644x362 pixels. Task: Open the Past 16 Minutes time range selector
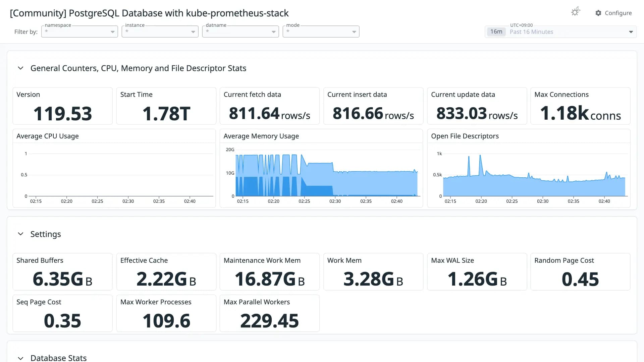tap(560, 32)
